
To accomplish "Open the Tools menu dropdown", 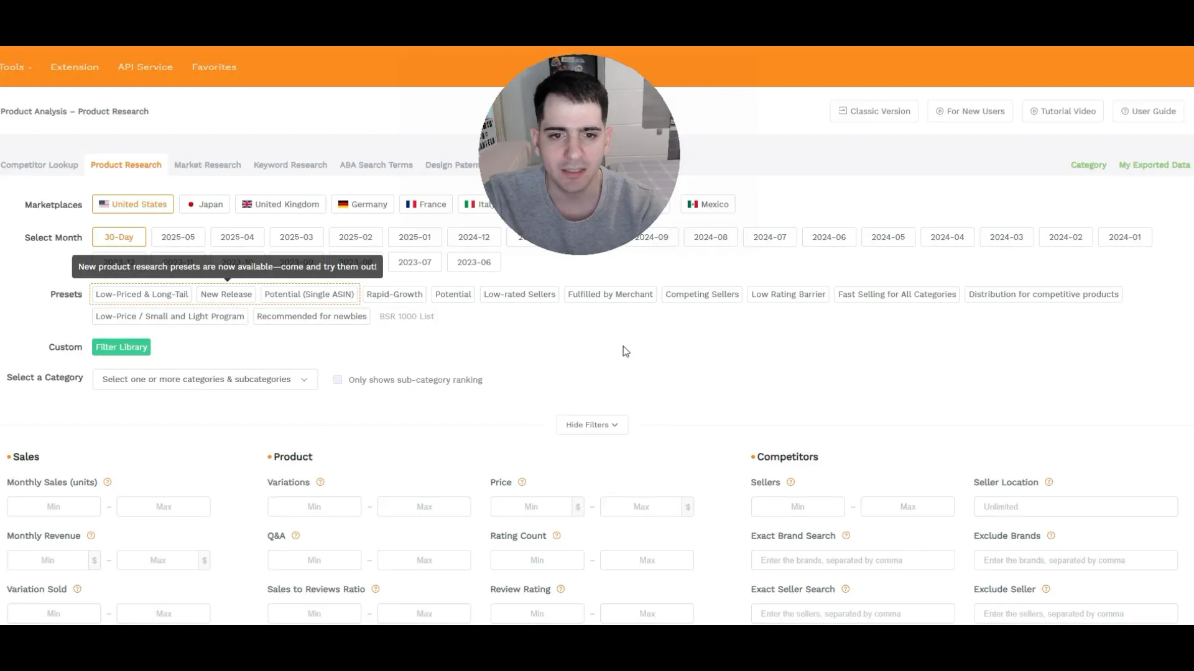I will [16, 67].
